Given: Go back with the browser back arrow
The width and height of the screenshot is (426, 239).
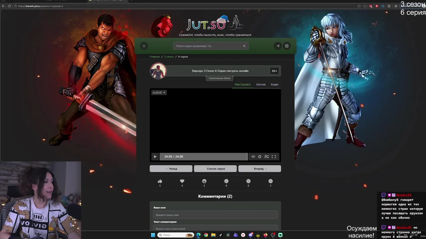Looking at the screenshot, I should tap(3, 6).
